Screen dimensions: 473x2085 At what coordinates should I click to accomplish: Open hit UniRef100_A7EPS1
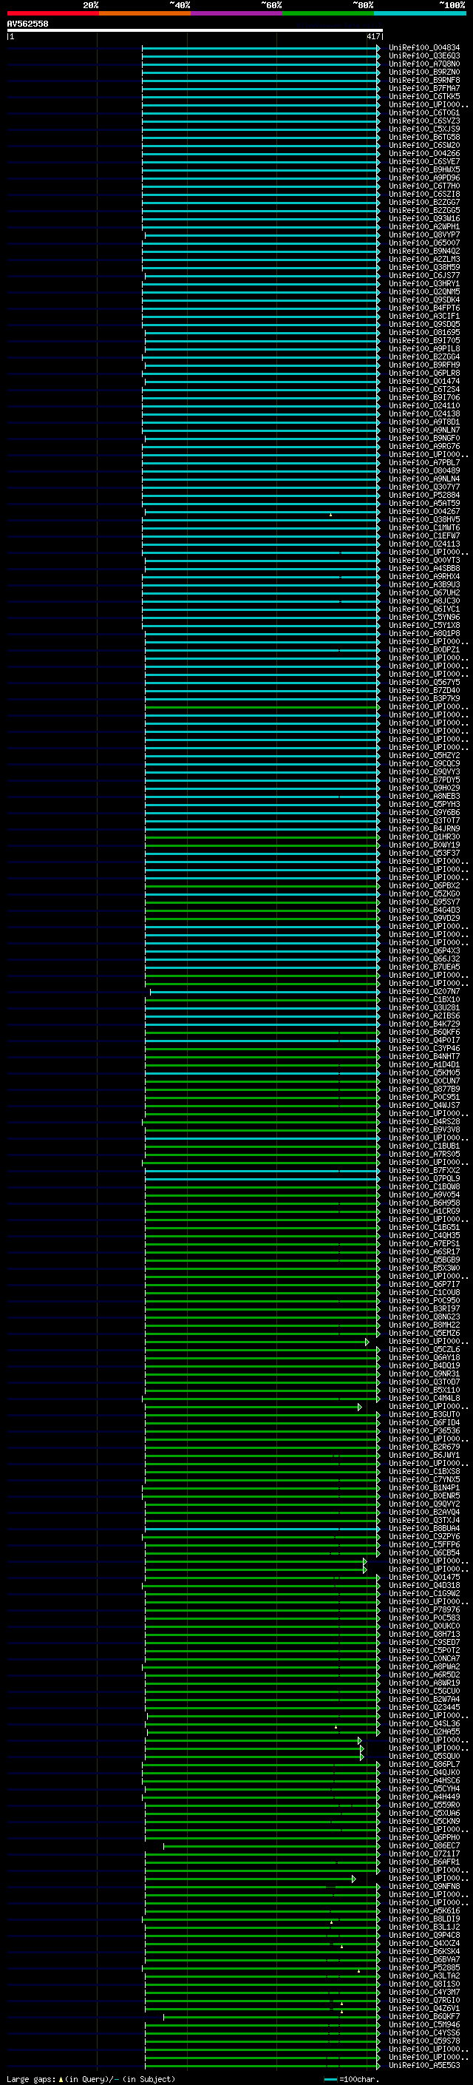pyautogui.click(x=424, y=1244)
